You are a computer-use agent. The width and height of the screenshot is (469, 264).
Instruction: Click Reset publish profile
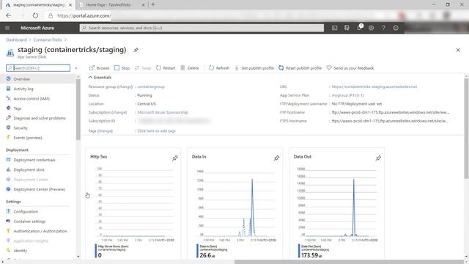point(300,68)
